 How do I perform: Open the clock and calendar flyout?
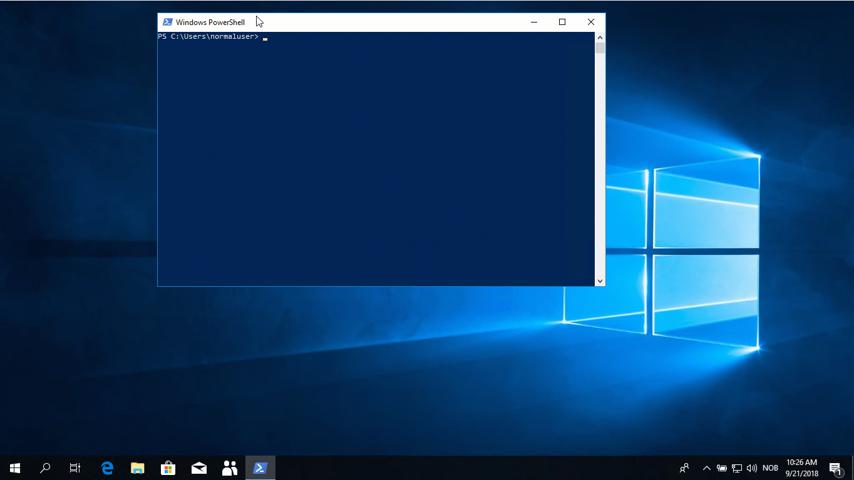[x=801, y=467]
